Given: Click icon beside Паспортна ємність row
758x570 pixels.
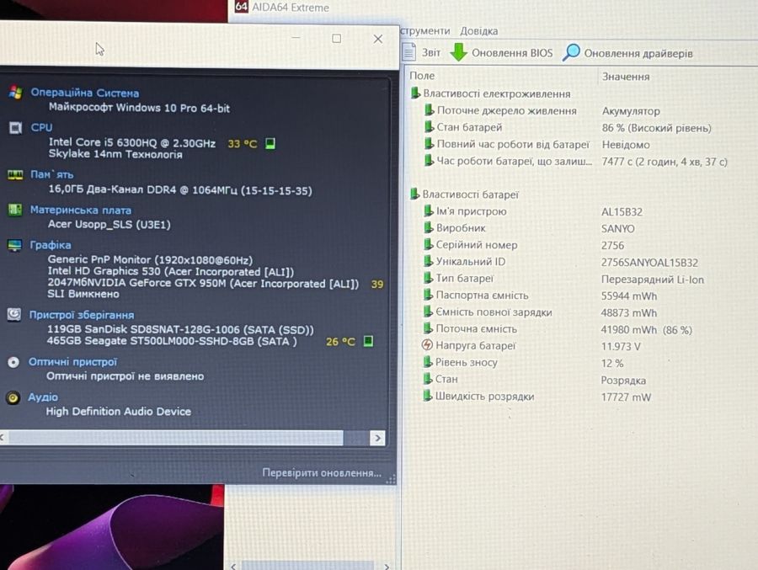Looking at the screenshot, I should coord(428,295).
